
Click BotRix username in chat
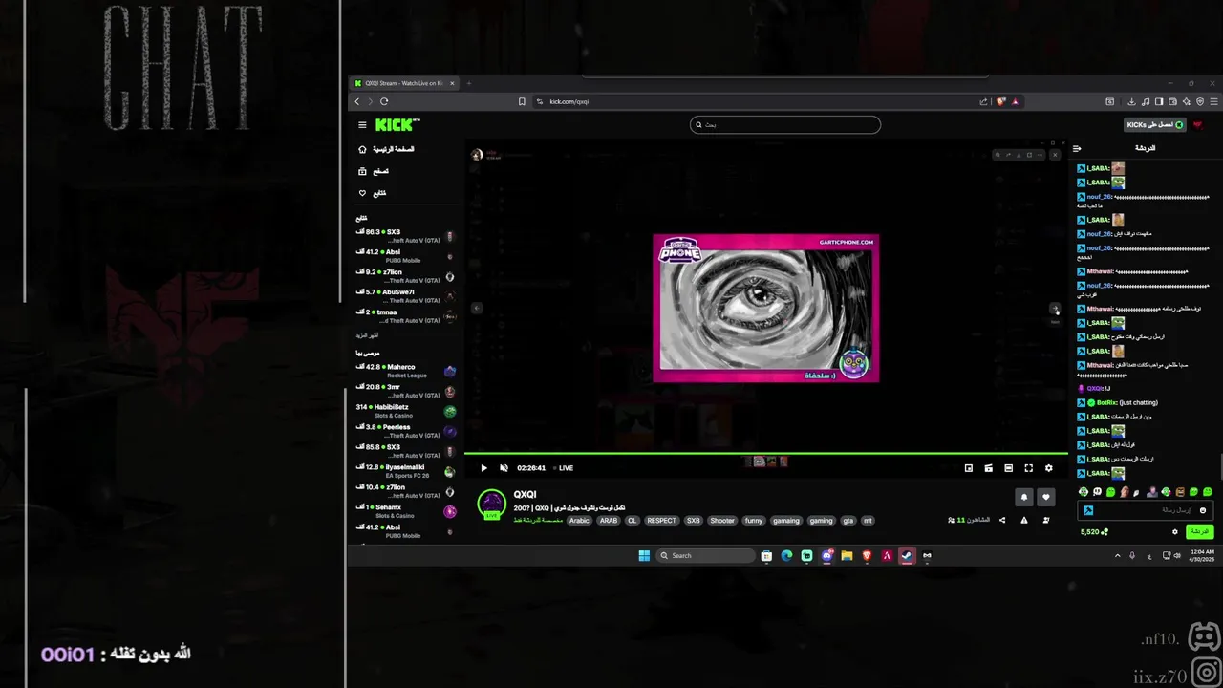pos(1107,402)
